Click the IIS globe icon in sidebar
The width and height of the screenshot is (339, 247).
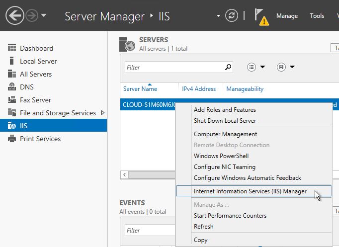pos(12,126)
